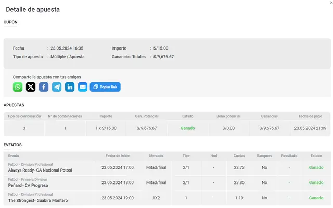Select the Always Ready- CA Nacional Potosí event
333x208 pixels.
(40, 170)
